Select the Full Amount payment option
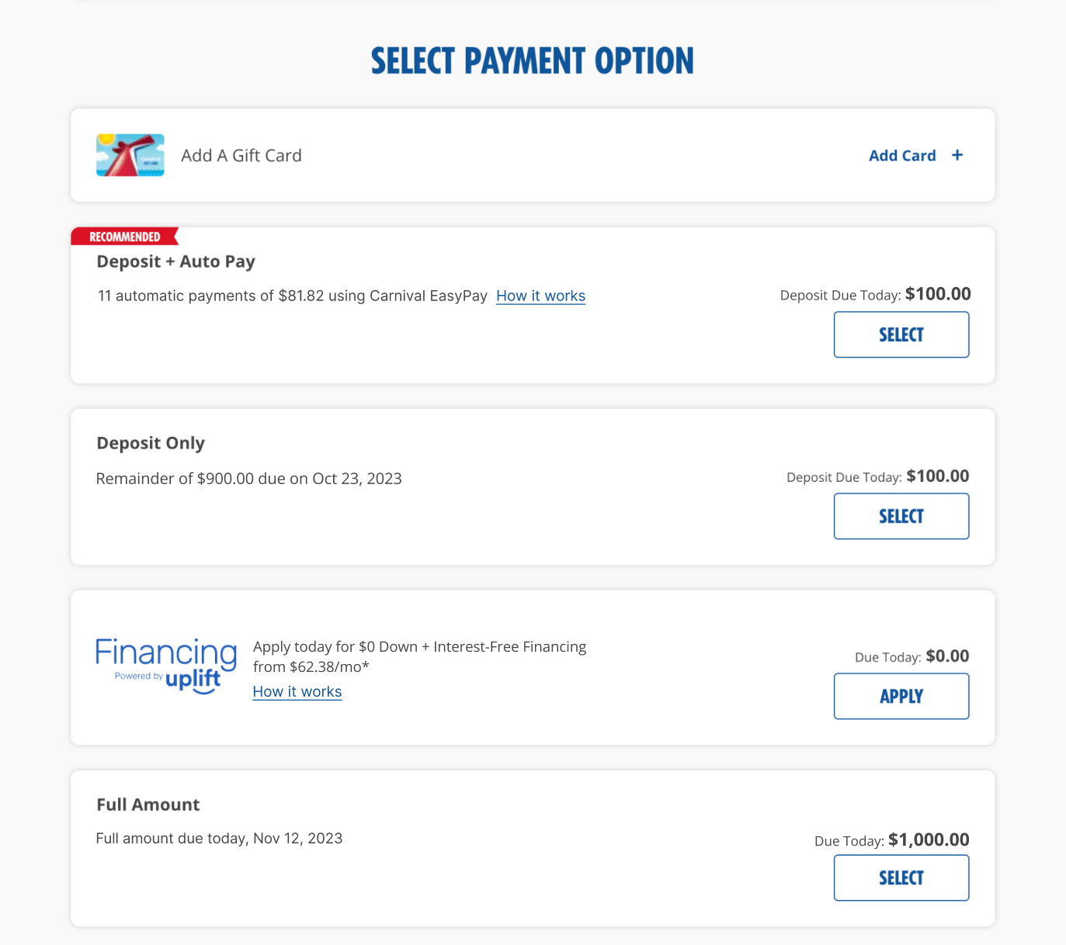 point(901,877)
